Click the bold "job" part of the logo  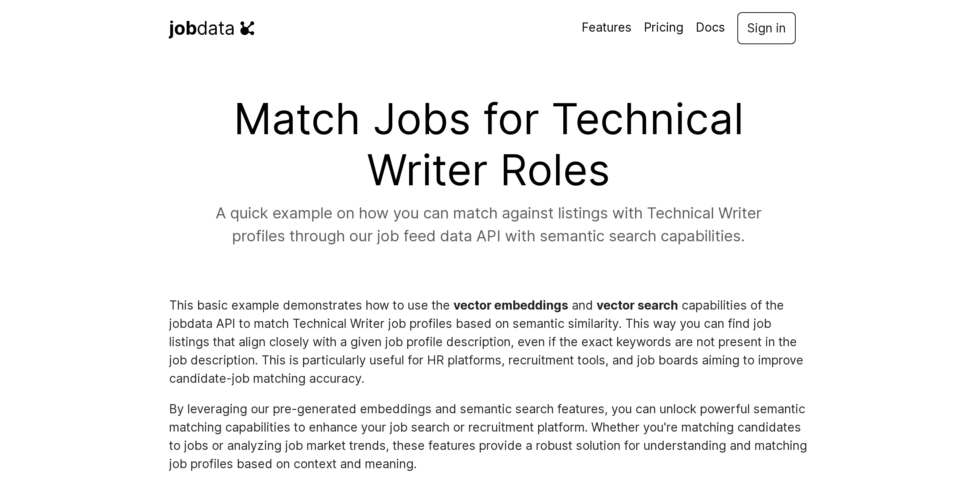[182, 28]
